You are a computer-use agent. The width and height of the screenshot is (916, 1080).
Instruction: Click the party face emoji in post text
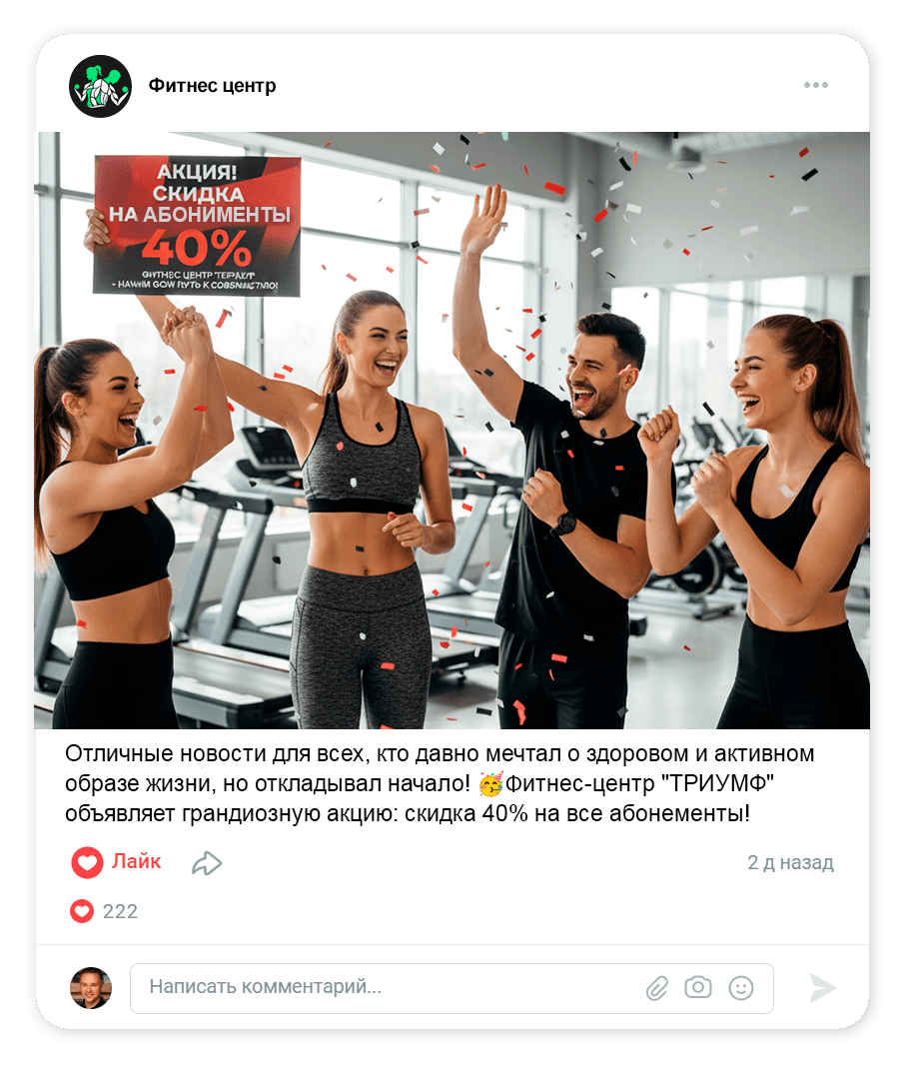(490, 783)
